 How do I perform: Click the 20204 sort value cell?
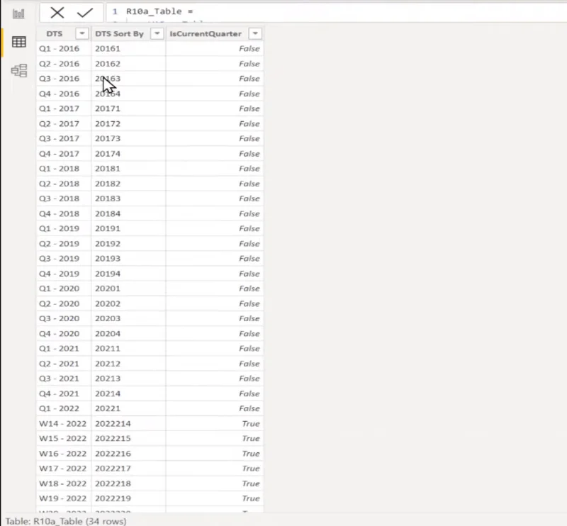[x=129, y=334]
